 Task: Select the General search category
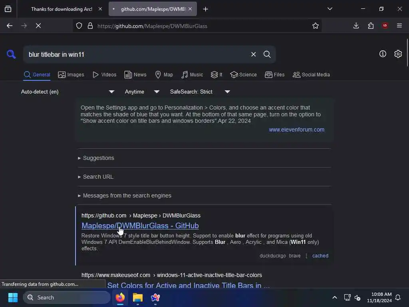[37, 75]
